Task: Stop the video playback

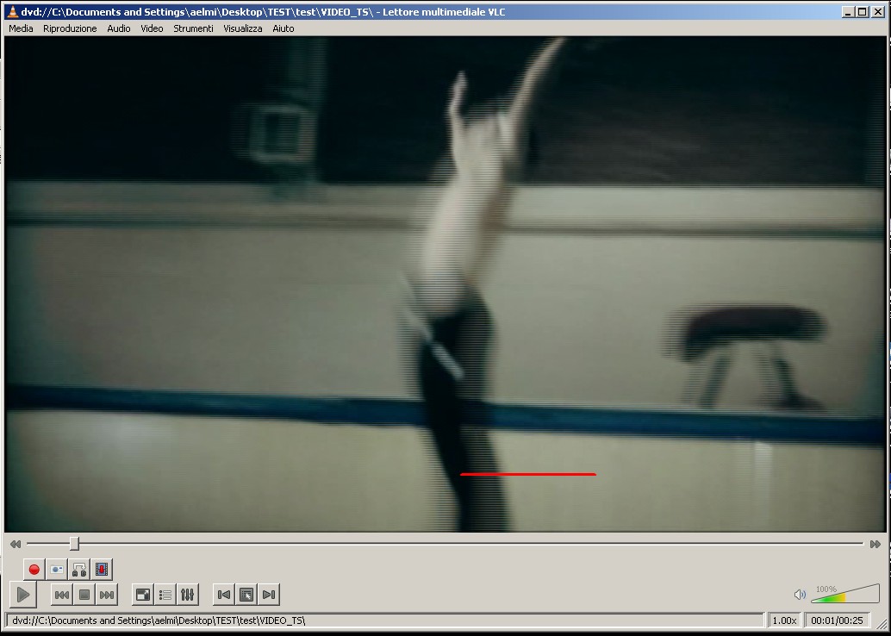Action: [x=84, y=595]
